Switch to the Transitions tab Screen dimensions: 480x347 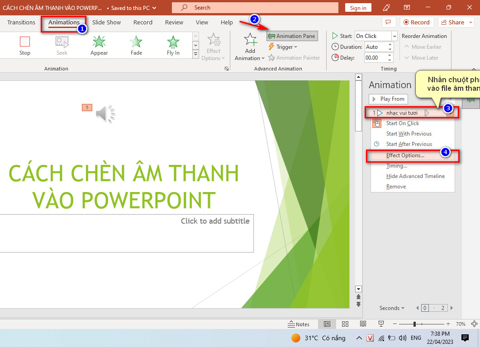21,22
